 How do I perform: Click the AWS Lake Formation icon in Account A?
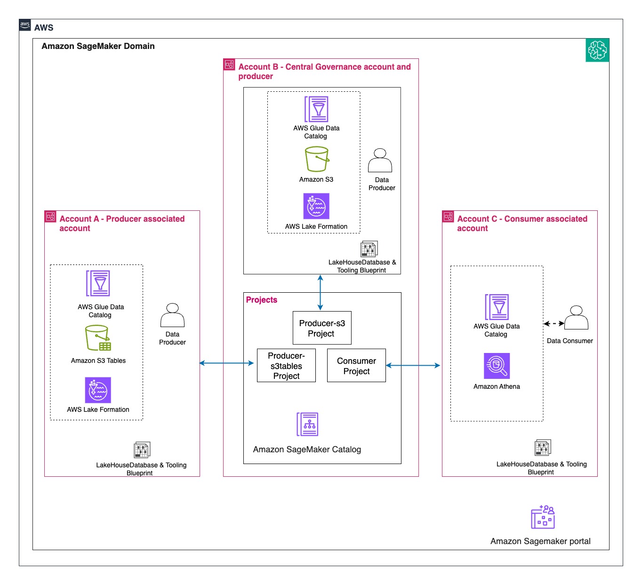click(x=98, y=390)
